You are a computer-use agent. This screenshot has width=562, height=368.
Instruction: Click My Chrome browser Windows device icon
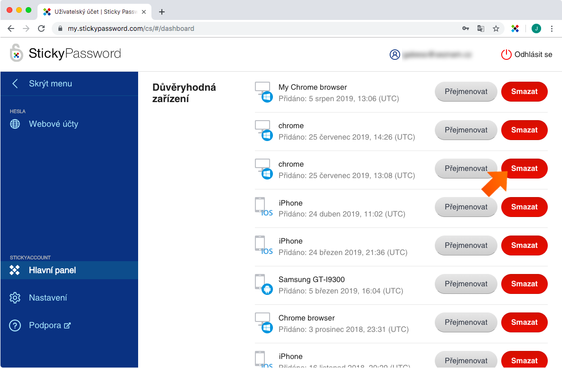click(264, 92)
